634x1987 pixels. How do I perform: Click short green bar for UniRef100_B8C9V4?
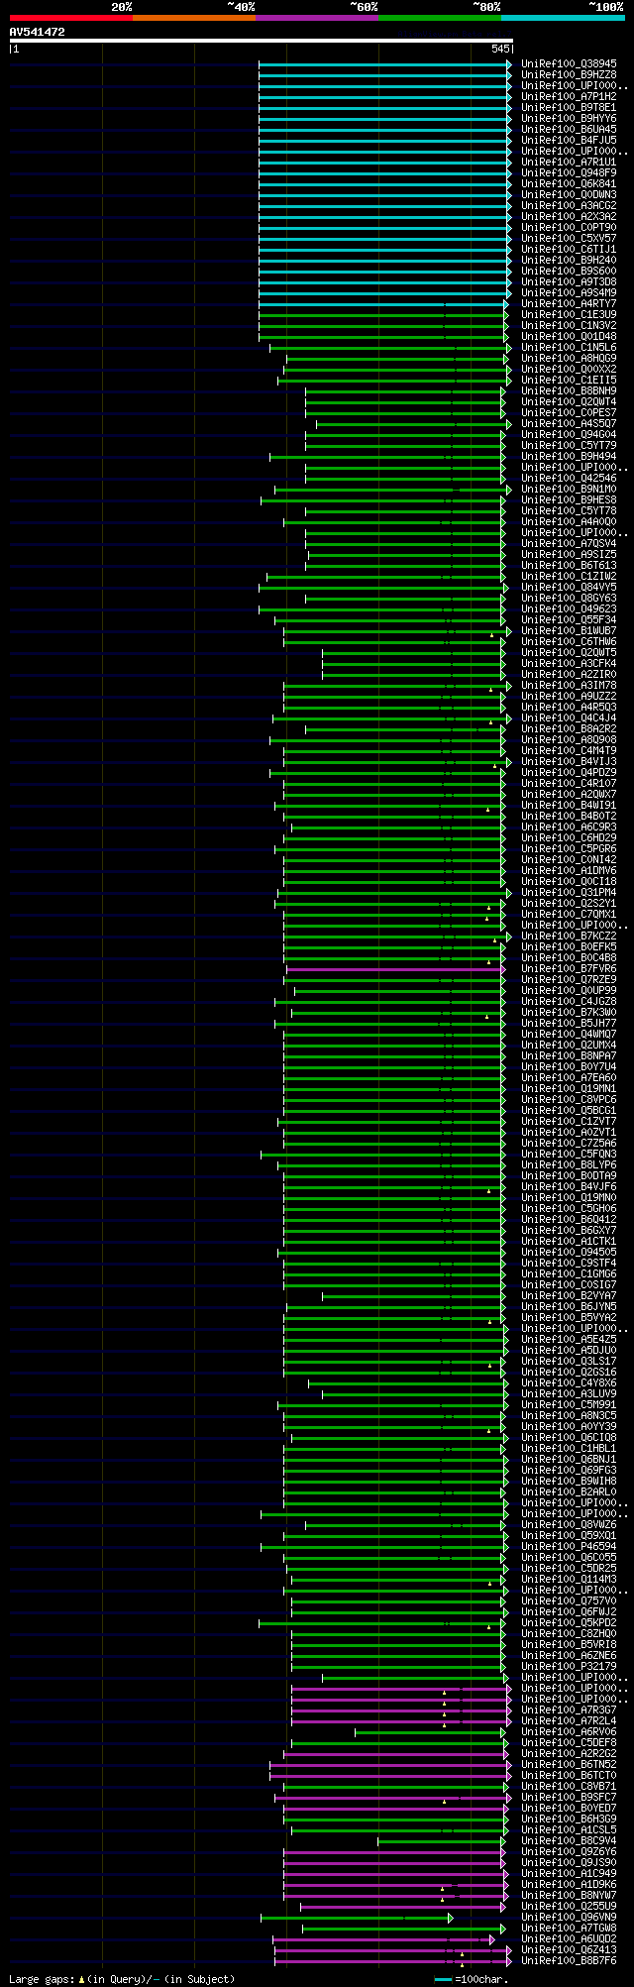[x=442, y=1841]
